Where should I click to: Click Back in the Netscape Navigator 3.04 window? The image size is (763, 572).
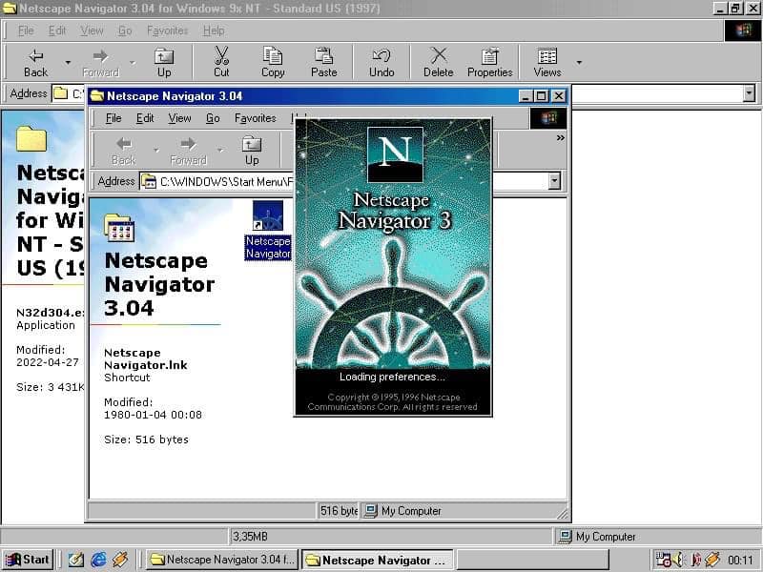pyautogui.click(x=124, y=151)
